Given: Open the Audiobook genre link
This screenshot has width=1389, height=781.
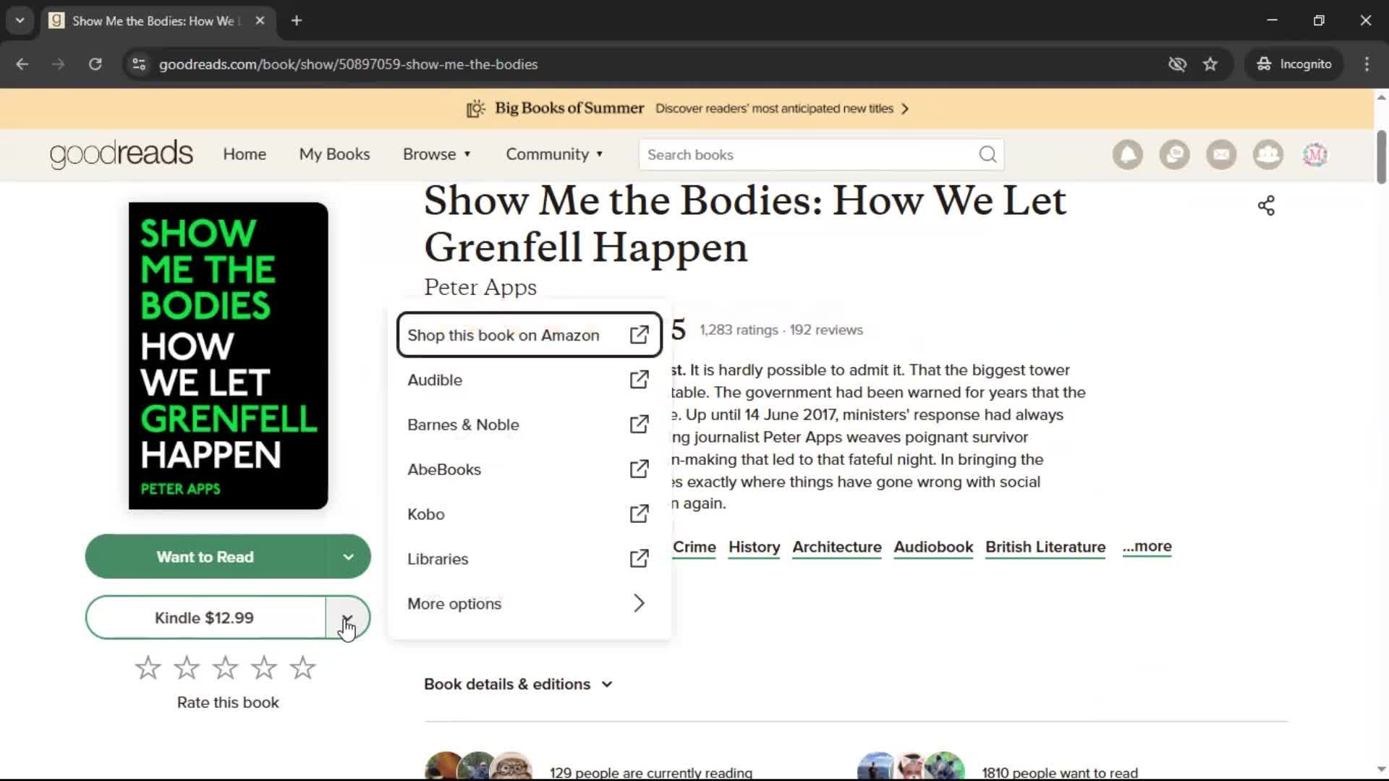Looking at the screenshot, I should [933, 547].
